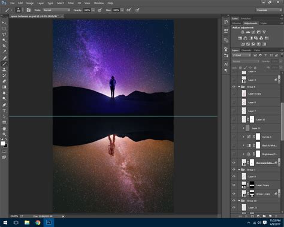Switch to the Swatches tab
Image resolution: width=284 pixels, height=227 pixels.
[246, 19]
